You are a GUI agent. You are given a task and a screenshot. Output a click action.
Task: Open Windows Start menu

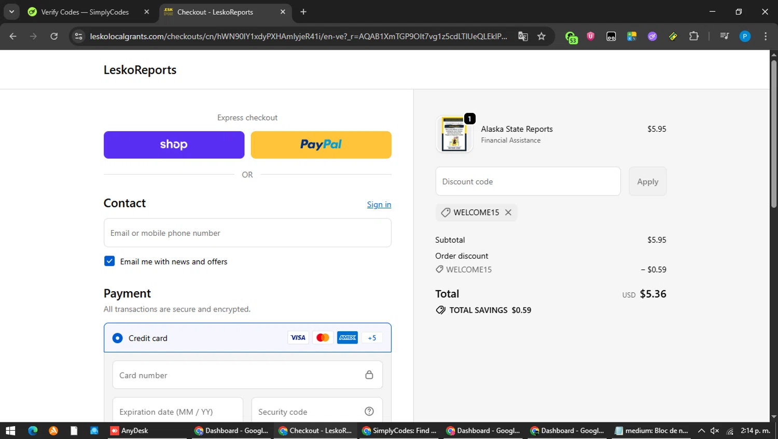(10, 431)
